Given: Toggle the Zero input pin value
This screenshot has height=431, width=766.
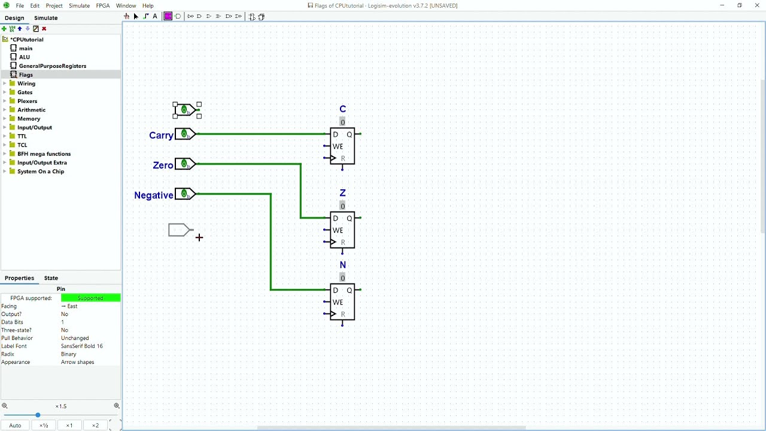Looking at the screenshot, I should (184, 164).
